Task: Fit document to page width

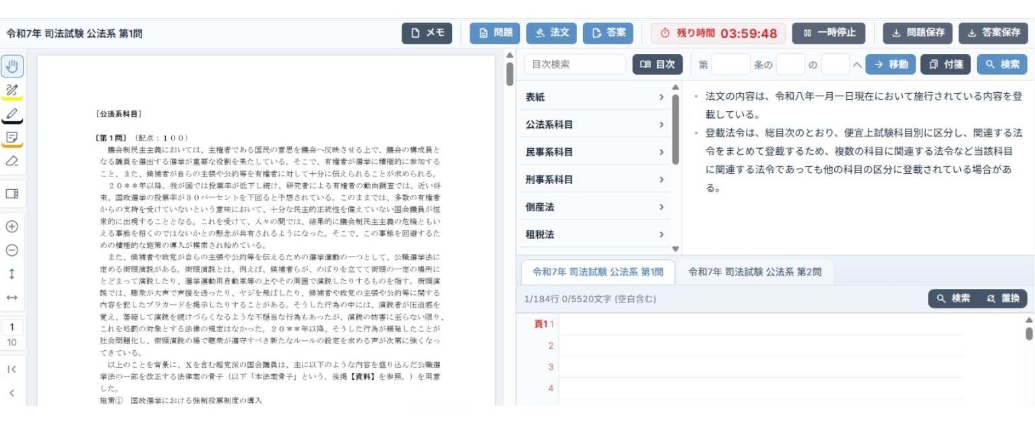Action: pos(12,298)
